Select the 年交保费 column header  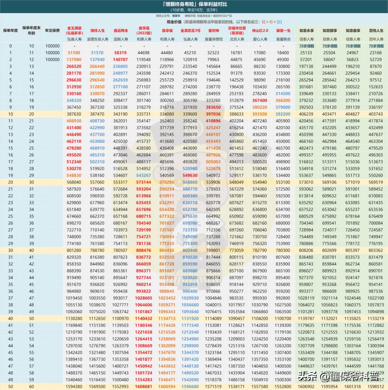coord(52,31)
